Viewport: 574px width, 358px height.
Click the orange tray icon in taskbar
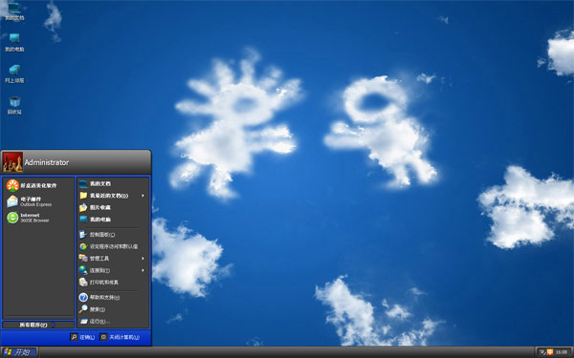[x=549, y=352]
